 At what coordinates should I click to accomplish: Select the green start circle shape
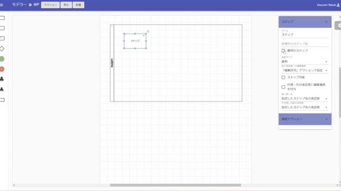(2, 59)
